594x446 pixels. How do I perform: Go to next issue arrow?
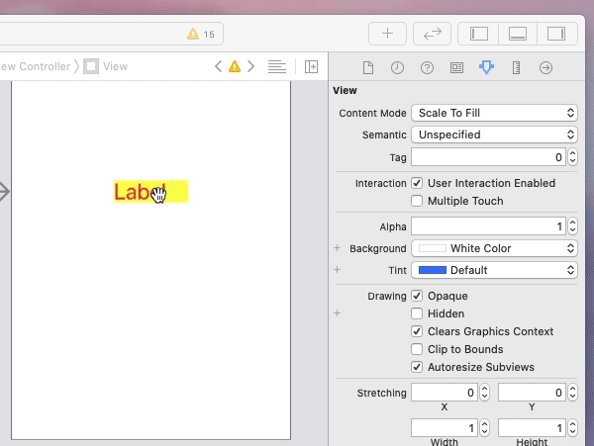(x=250, y=66)
